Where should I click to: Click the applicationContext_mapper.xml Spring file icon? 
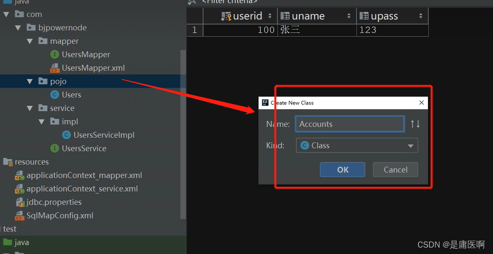tap(20, 176)
